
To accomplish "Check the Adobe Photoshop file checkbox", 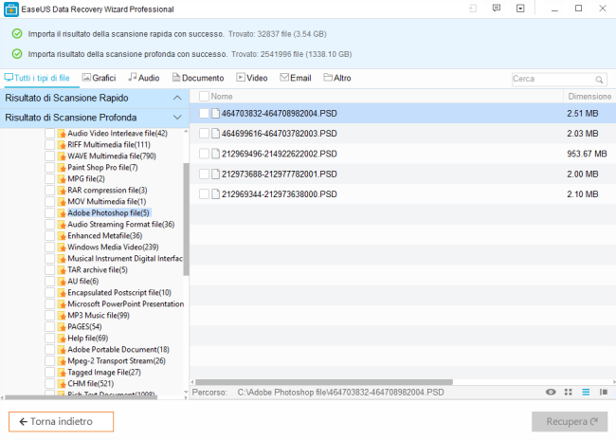I will [x=50, y=213].
